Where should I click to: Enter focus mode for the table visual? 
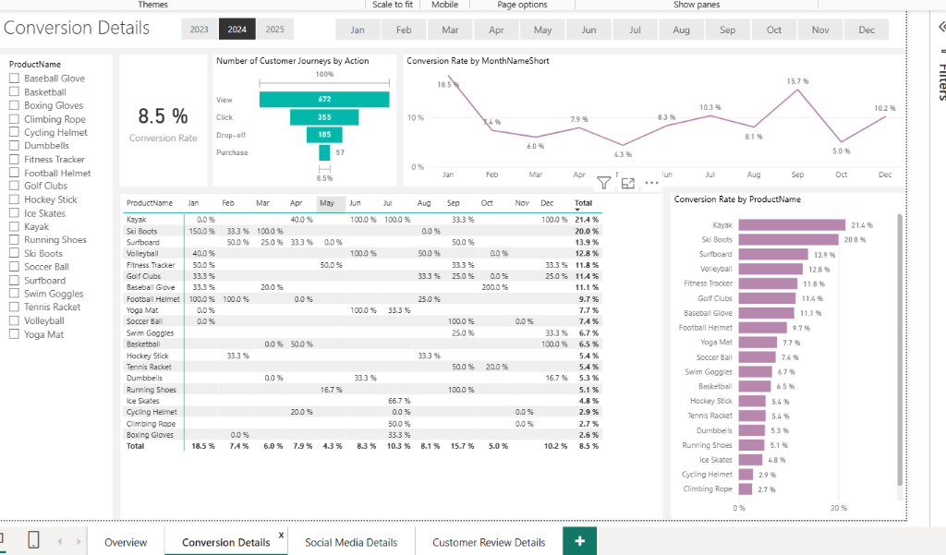[x=628, y=183]
